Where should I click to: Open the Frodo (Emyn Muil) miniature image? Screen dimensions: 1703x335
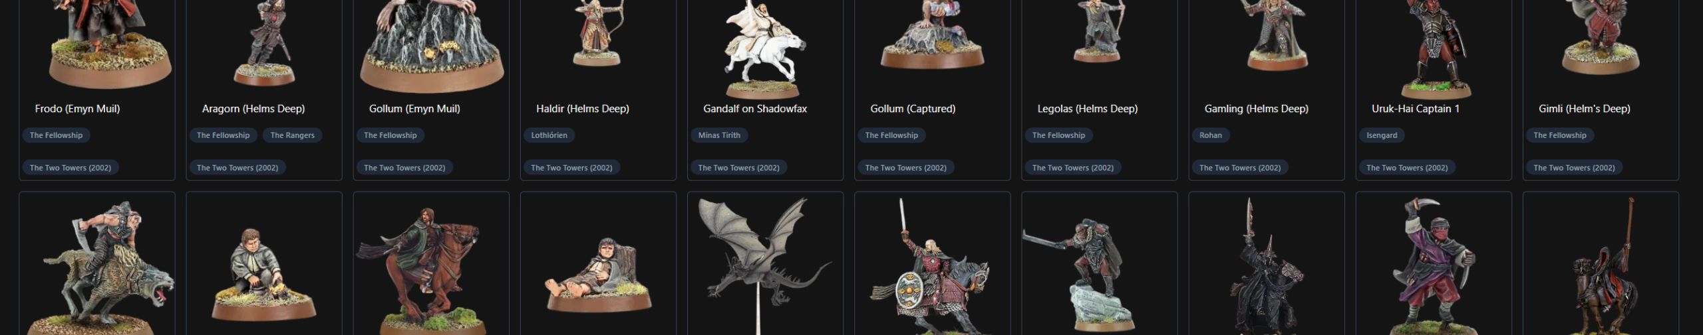97,45
